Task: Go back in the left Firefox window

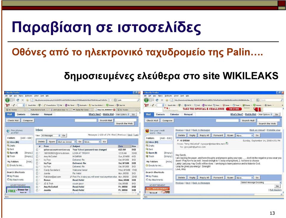Action: click(x=7, y=100)
